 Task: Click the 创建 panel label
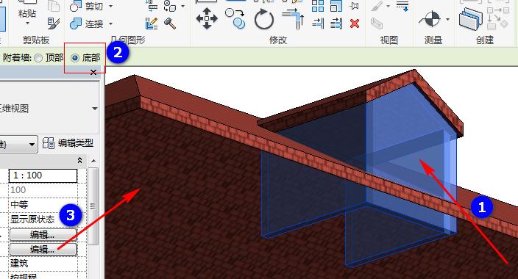(485, 40)
